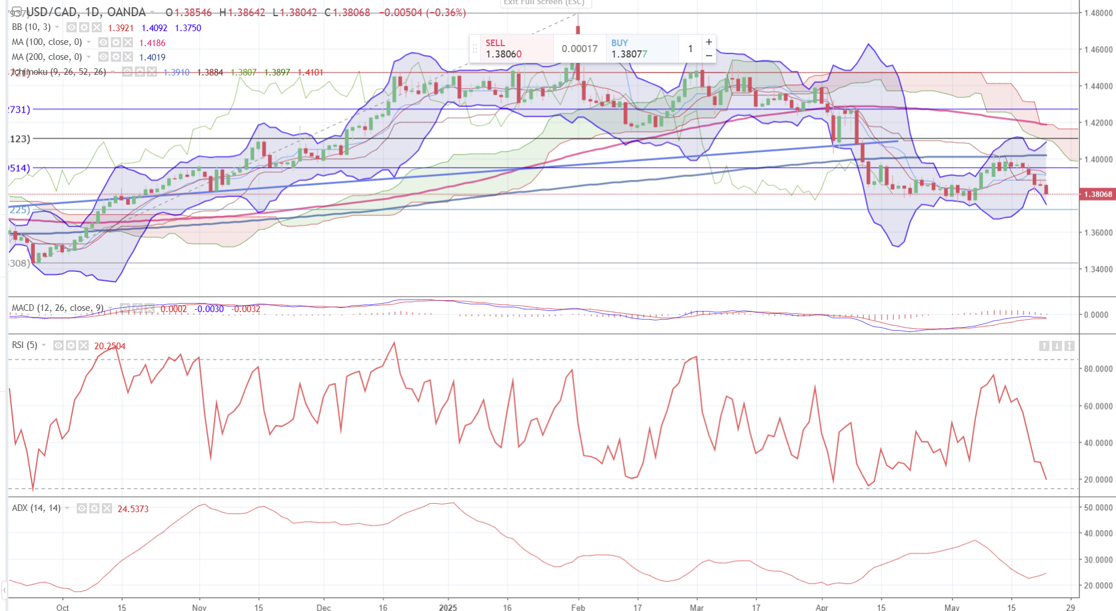
Task: Expand the RSI (5) legend dropdown arrow
Action: tap(44, 346)
